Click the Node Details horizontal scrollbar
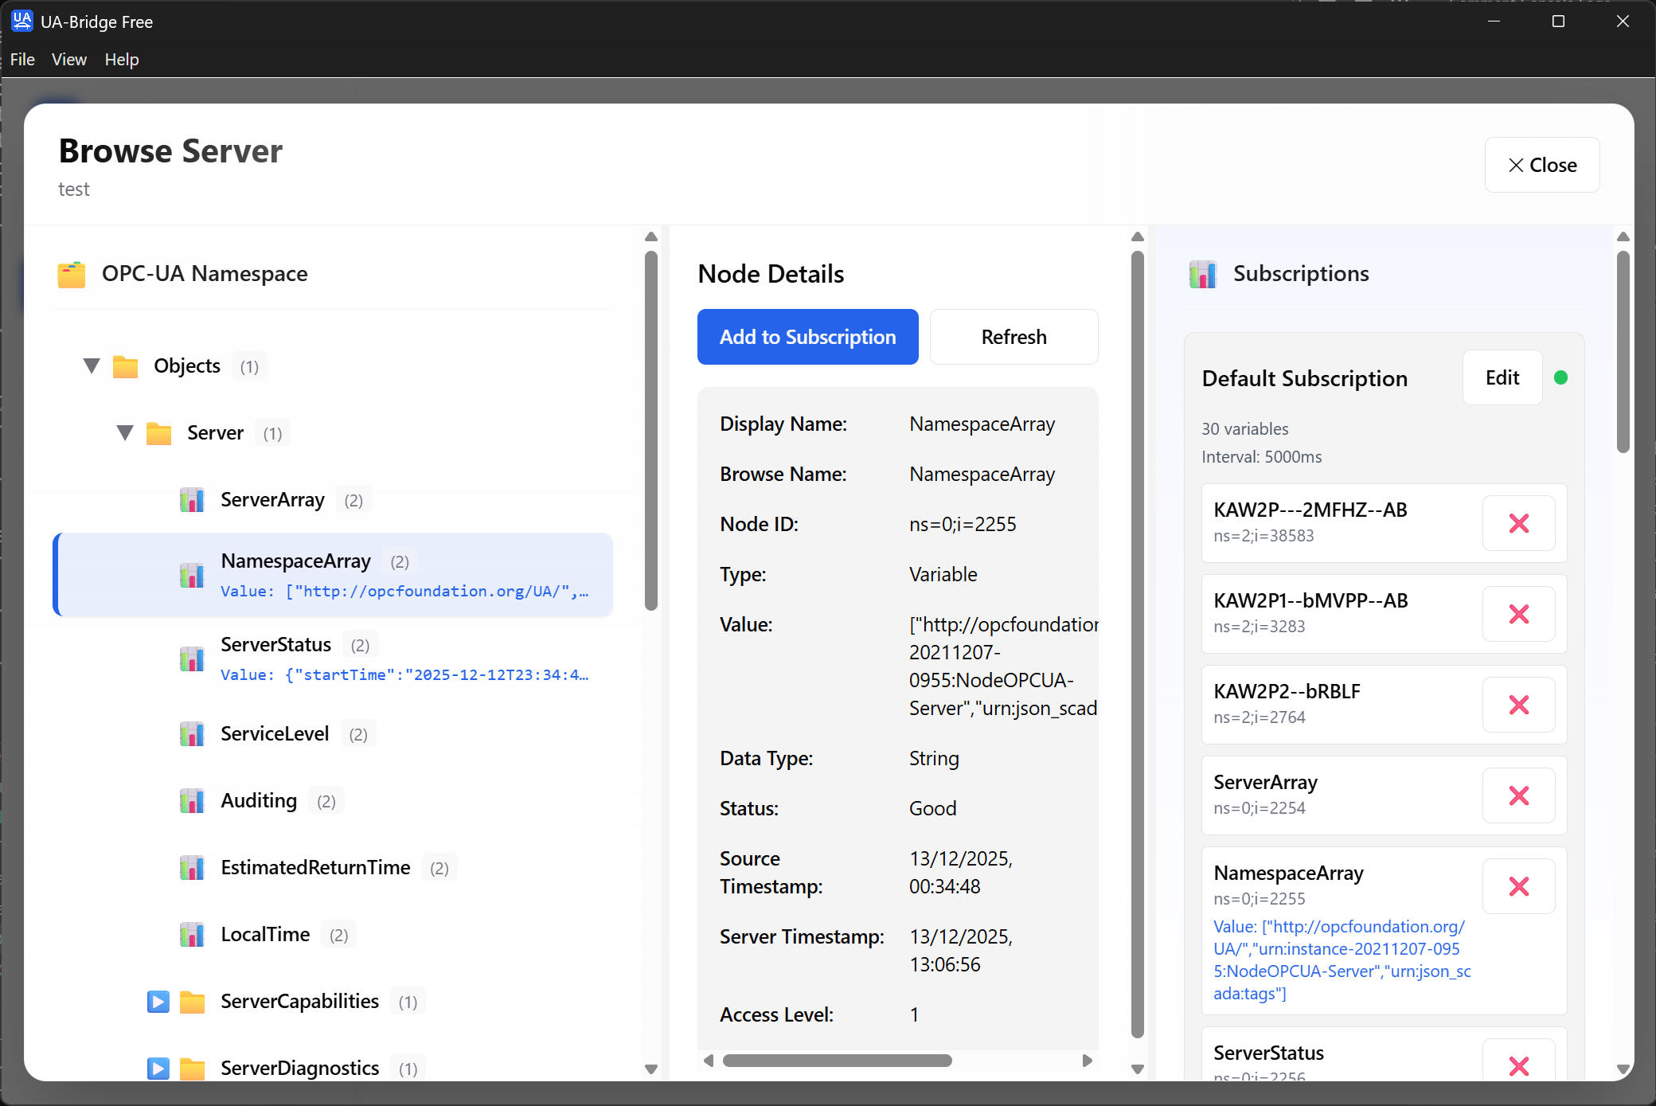The width and height of the screenshot is (1656, 1106). pyautogui.click(x=837, y=1061)
